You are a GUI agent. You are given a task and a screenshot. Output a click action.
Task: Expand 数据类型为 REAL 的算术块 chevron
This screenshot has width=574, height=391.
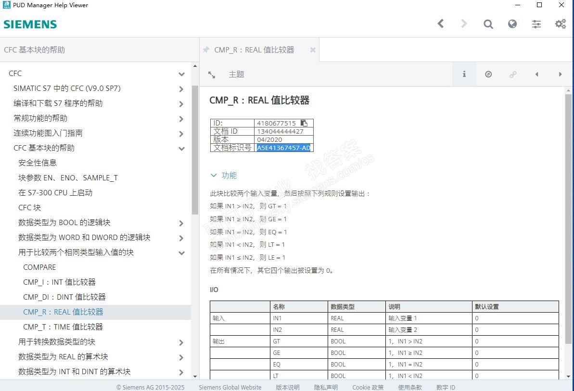pos(181,357)
